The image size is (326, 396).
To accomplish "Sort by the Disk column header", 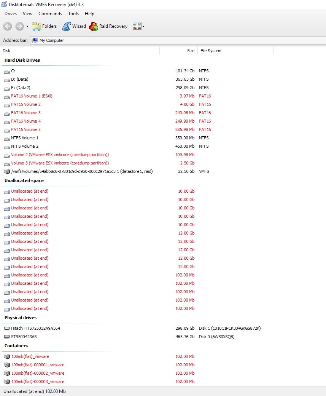I will [81, 51].
